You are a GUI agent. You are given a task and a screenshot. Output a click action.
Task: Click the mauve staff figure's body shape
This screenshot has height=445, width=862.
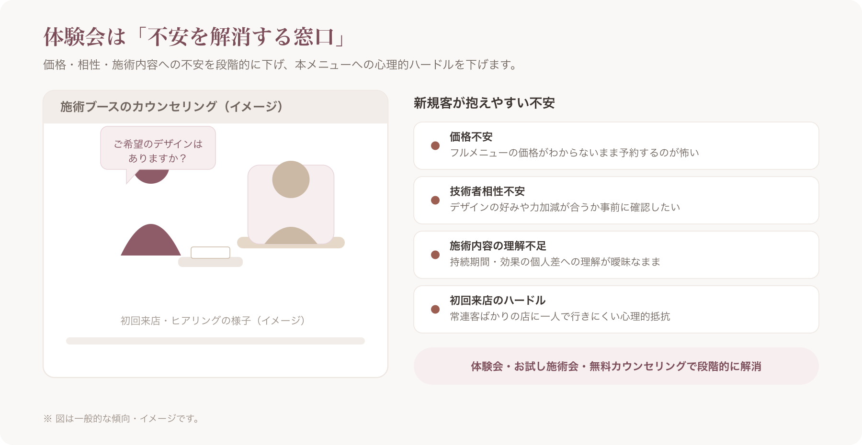click(151, 240)
